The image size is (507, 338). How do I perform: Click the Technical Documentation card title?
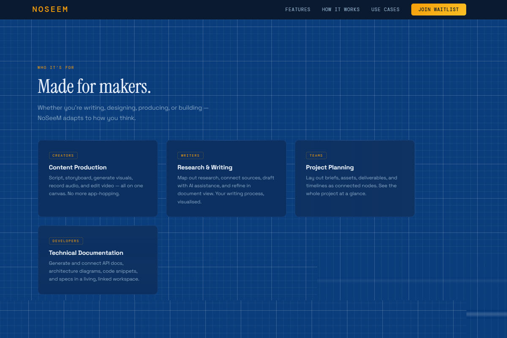86,253
